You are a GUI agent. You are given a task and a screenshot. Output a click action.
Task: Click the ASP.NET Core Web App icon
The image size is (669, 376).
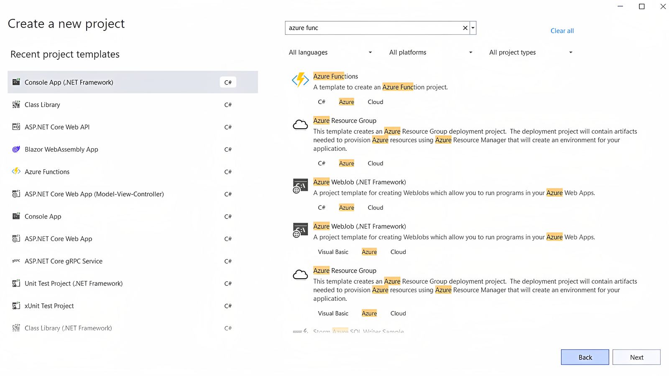pyautogui.click(x=16, y=239)
